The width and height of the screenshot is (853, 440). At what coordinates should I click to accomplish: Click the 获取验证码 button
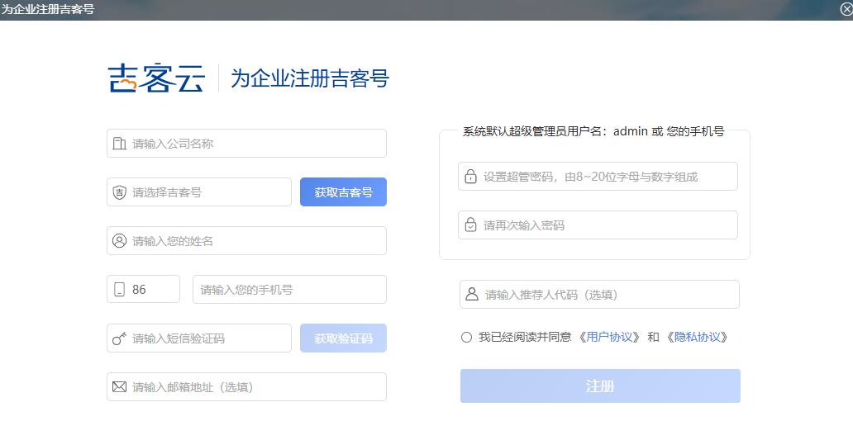[343, 338]
